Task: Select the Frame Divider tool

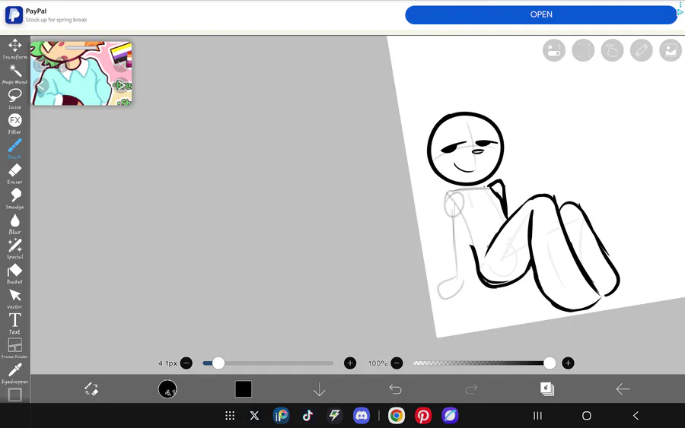Action: [x=15, y=348]
